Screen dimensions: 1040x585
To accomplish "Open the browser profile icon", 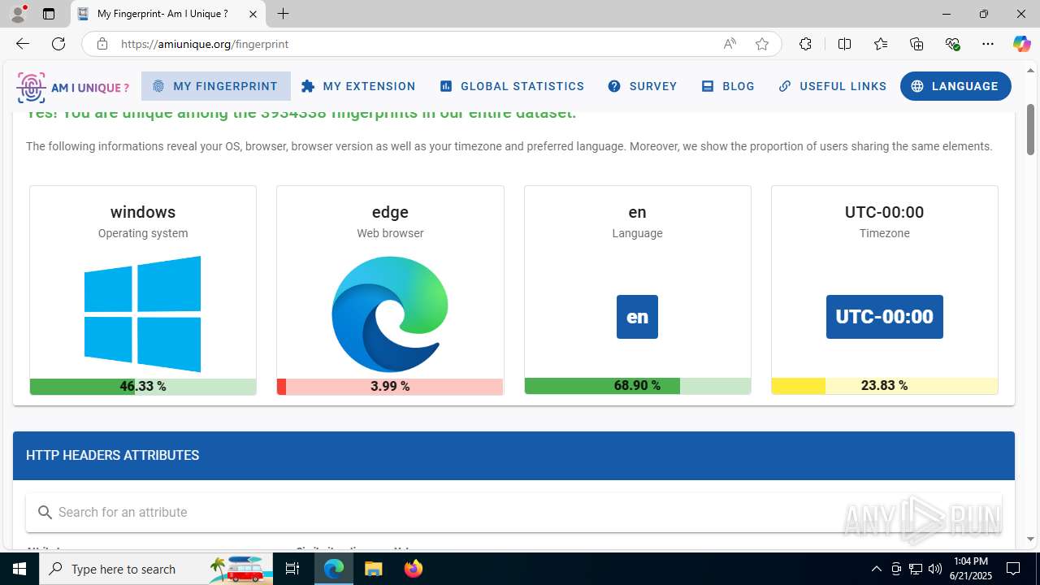I will pyautogui.click(x=18, y=14).
